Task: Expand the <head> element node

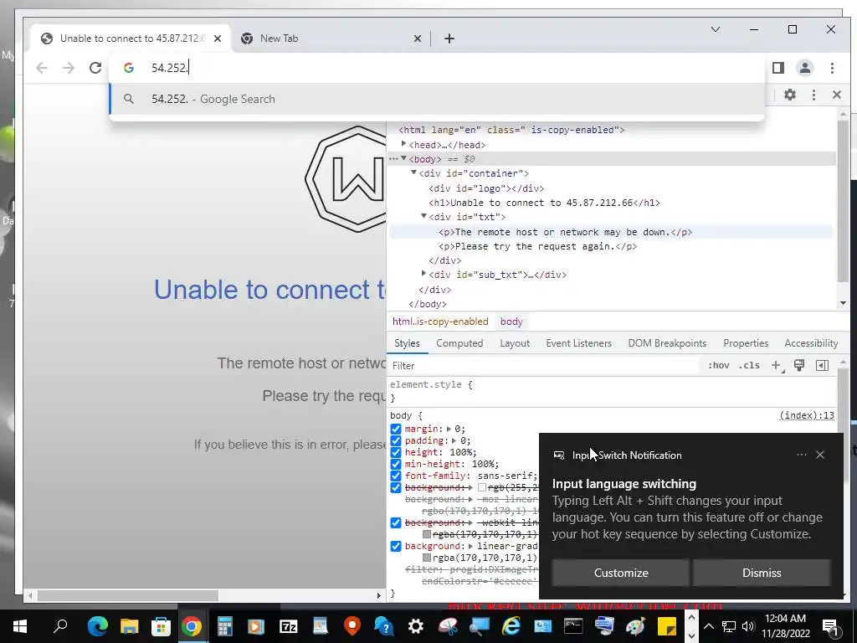Action: 404,144
